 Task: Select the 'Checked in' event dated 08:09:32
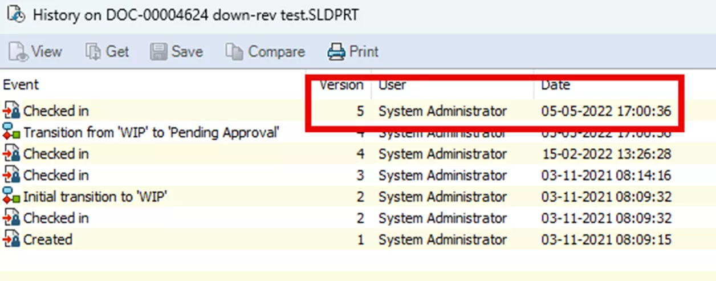coord(56,218)
